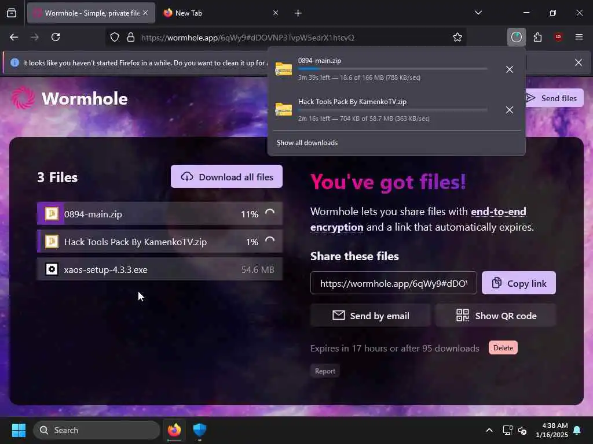Click the Report button
The width and height of the screenshot is (593, 444).
coord(325,371)
